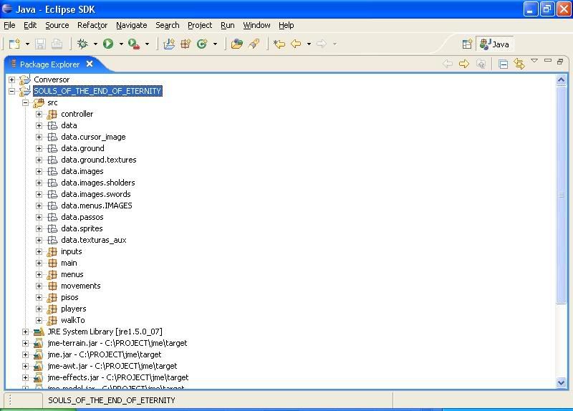Click the New wizard toolbar icon
Viewport: 573px width, 411px height.
14,44
